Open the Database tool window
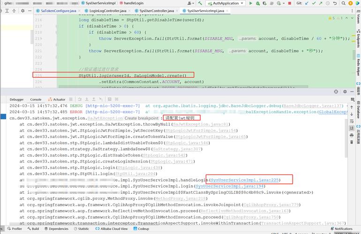This screenshot has width=361, height=234. point(358,111)
